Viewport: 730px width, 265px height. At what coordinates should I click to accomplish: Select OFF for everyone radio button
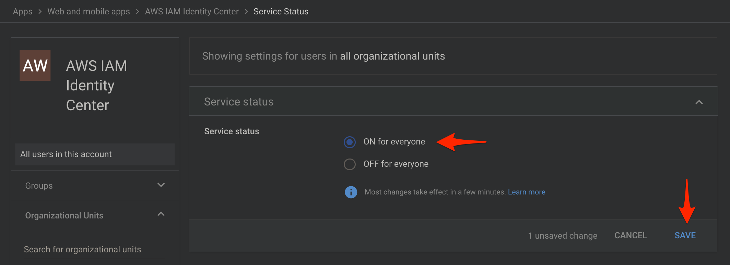350,164
